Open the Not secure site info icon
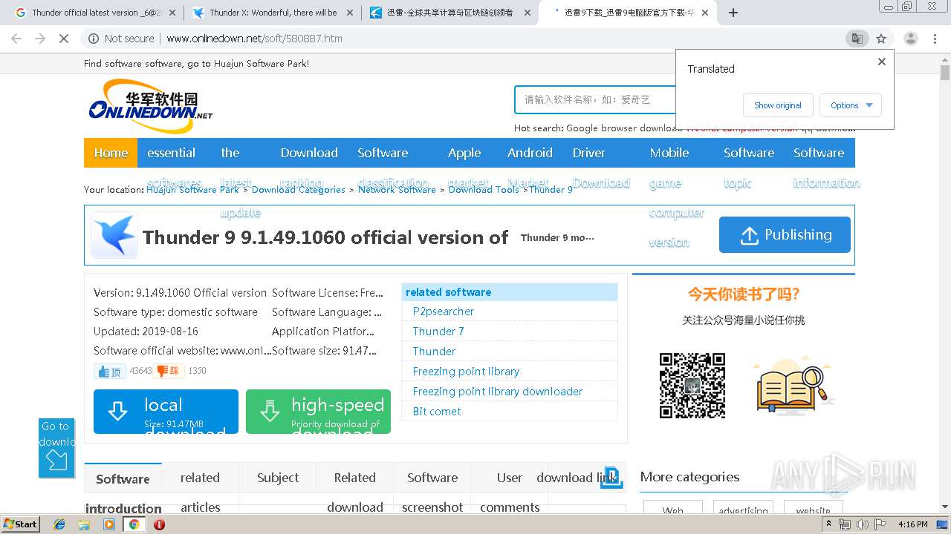 click(x=94, y=39)
